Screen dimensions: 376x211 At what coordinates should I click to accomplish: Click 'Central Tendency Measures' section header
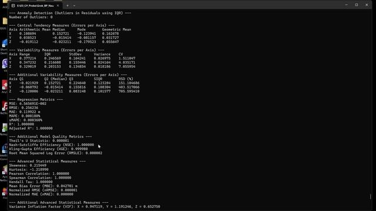[62, 25]
